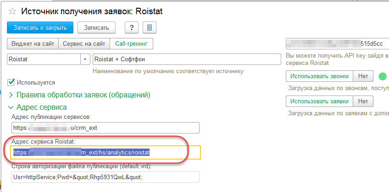
Task: Collapse the Адрес сервиса section
Action: (37, 107)
